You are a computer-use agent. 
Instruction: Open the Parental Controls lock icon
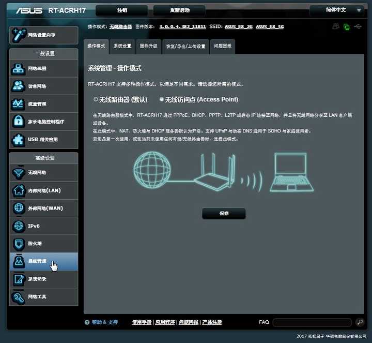pos(18,122)
